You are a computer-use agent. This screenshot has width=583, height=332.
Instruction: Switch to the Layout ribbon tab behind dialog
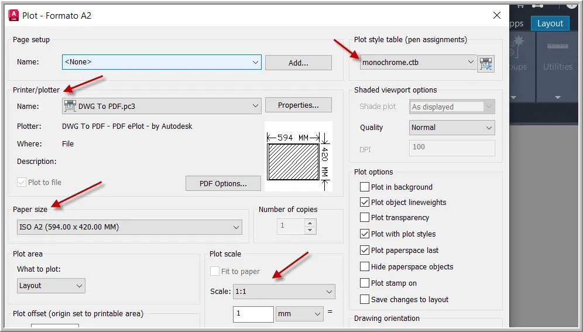pos(550,23)
